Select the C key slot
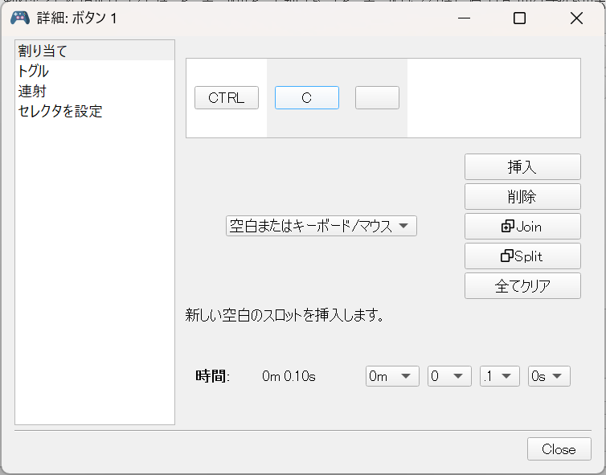The height and width of the screenshot is (475, 606). tap(306, 98)
